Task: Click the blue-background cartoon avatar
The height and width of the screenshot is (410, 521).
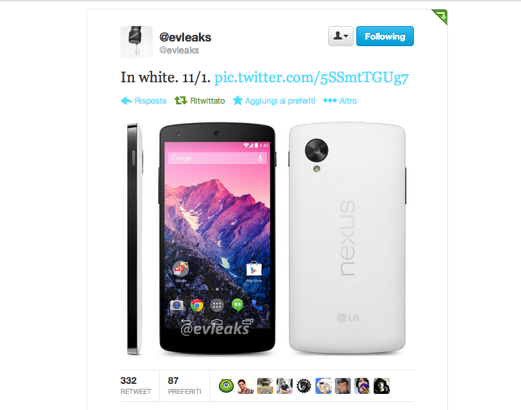Action: click(x=323, y=386)
